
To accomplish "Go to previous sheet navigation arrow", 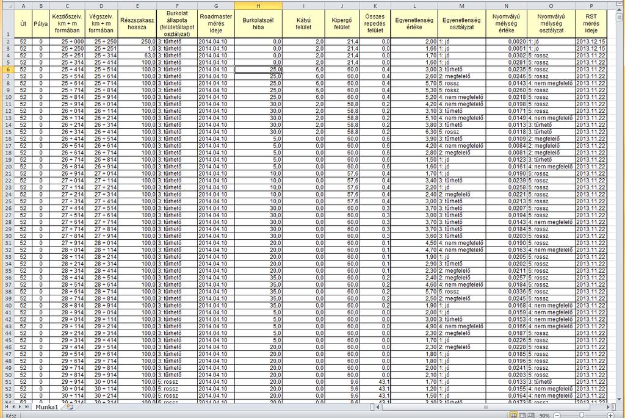I will pos(13,407).
